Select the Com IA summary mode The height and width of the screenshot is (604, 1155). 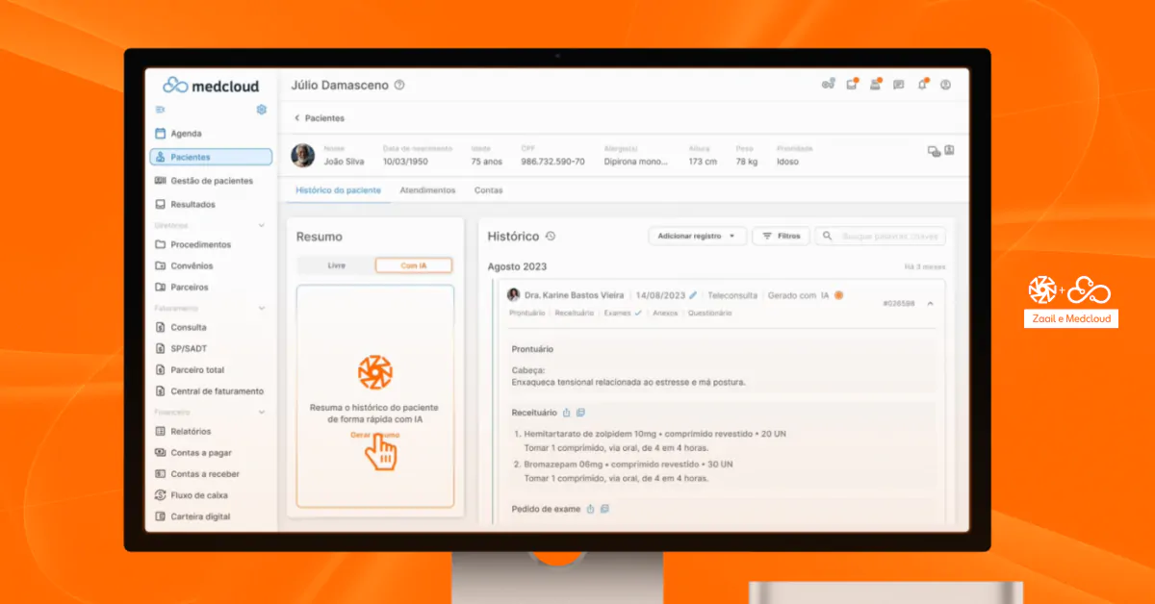(413, 265)
